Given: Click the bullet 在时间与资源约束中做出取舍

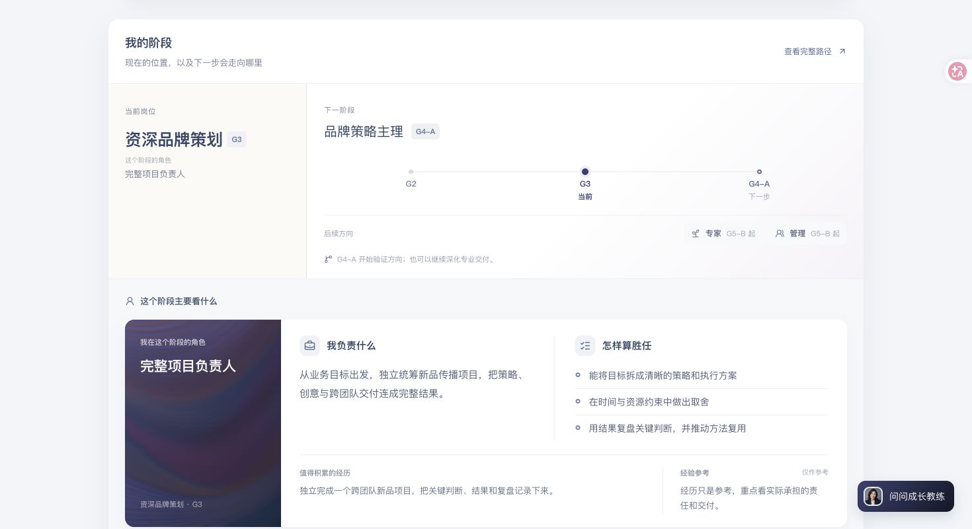Looking at the screenshot, I should pyautogui.click(x=649, y=402).
